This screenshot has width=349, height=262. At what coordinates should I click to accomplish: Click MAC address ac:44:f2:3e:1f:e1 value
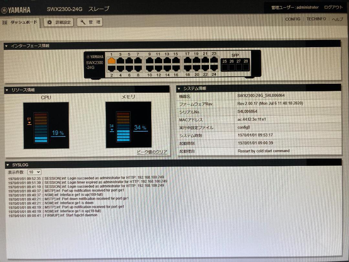(252, 119)
